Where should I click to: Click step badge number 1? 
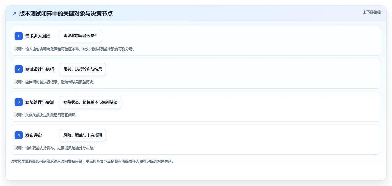[x=19, y=36]
